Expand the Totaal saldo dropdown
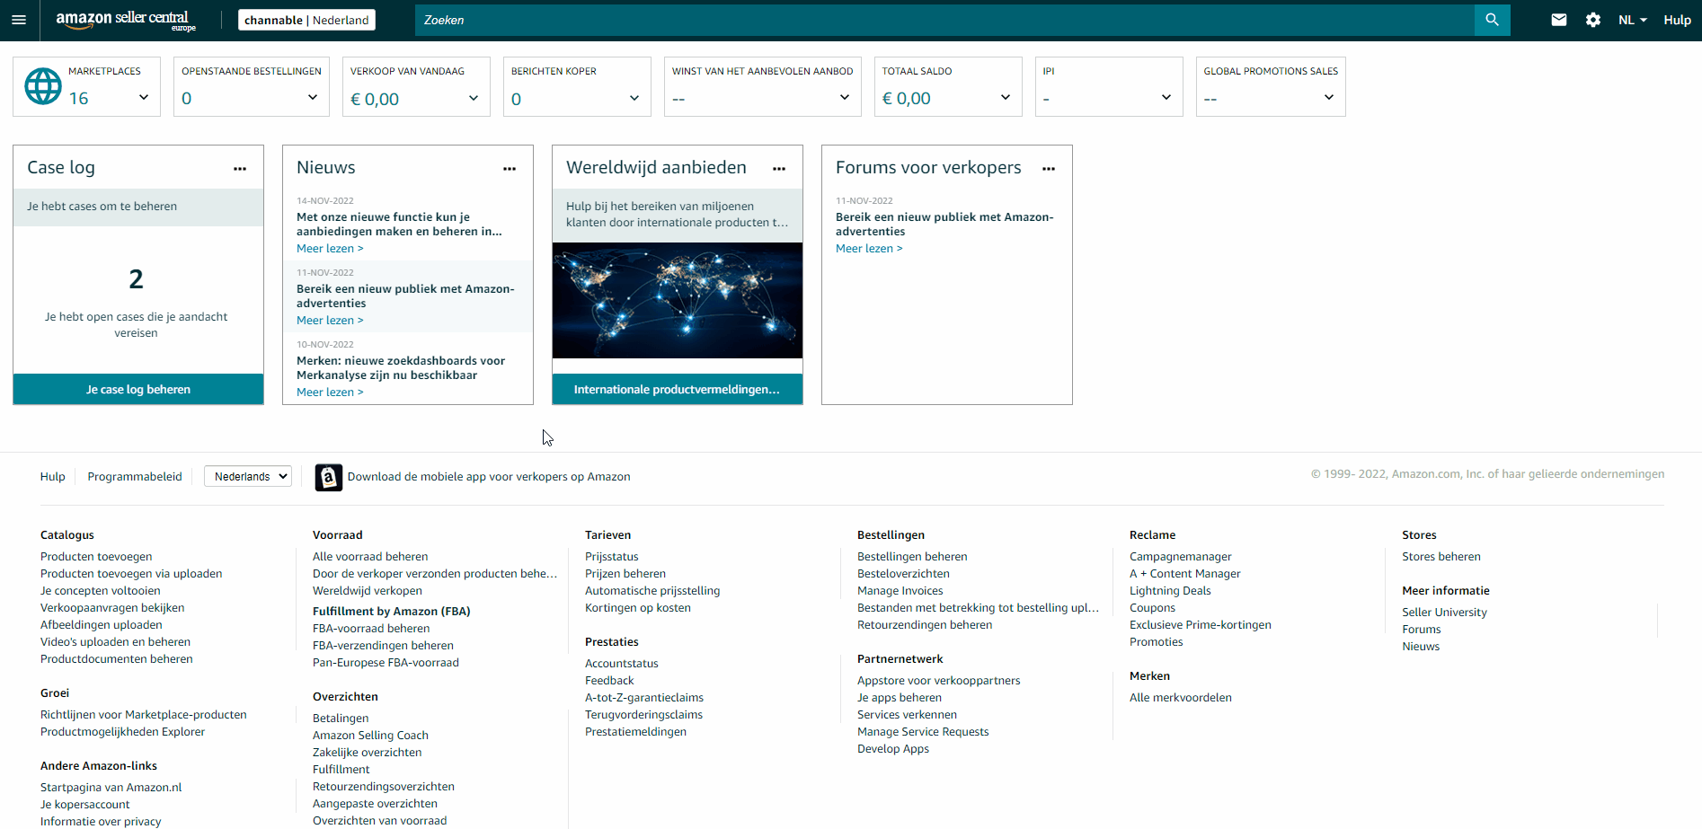The image size is (1702, 829). [1006, 97]
